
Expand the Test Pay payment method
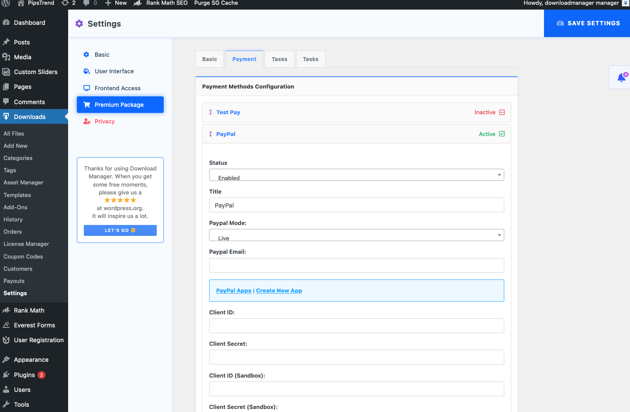228,112
